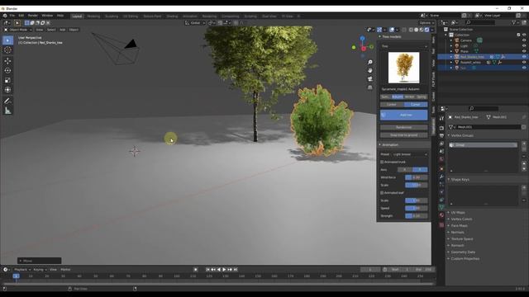
Task: Click the viewport pan hand icon
Action: click(370, 70)
